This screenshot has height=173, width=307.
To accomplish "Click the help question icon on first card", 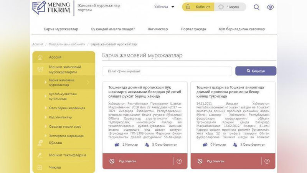I will coord(179,161).
